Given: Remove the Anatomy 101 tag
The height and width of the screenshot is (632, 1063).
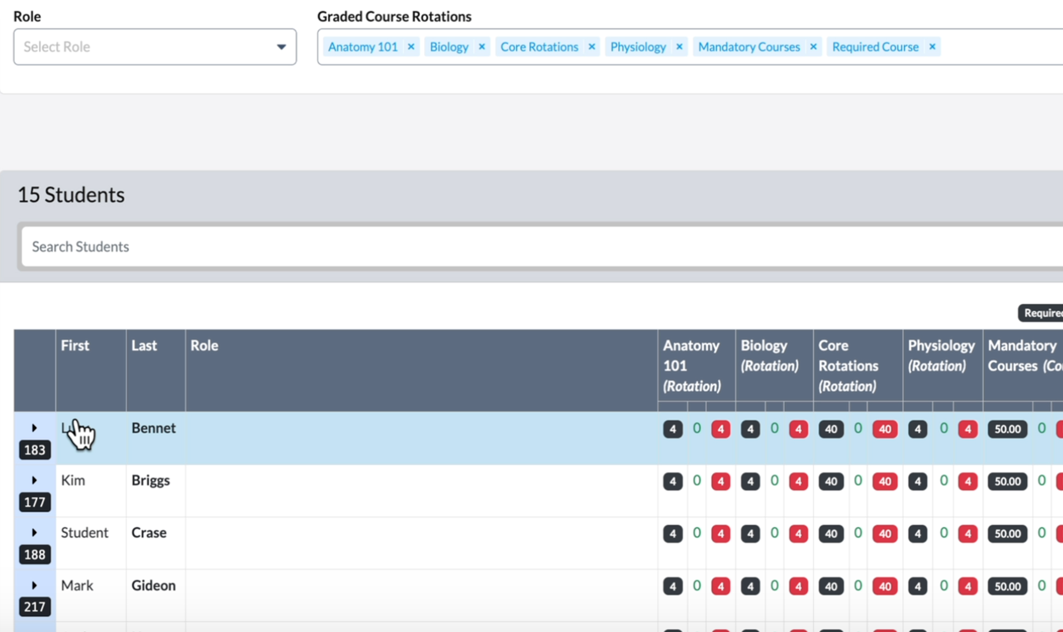Looking at the screenshot, I should pyautogui.click(x=411, y=47).
